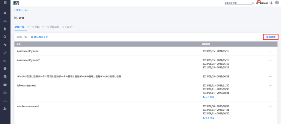The width and height of the screenshot is (281, 124).
Task: Open the mail envelope sidebar icon
Action: 5,93
